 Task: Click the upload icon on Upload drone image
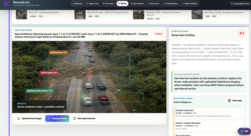click(19, 118)
